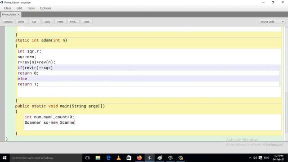This screenshot has height=162, width=288.
Task: Click the line 'return 1;'
Action: pos(28,84)
